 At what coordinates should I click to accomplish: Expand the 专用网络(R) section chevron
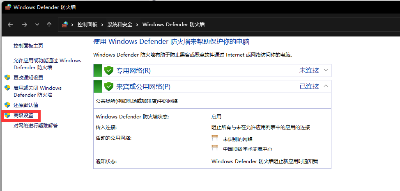point(326,70)
